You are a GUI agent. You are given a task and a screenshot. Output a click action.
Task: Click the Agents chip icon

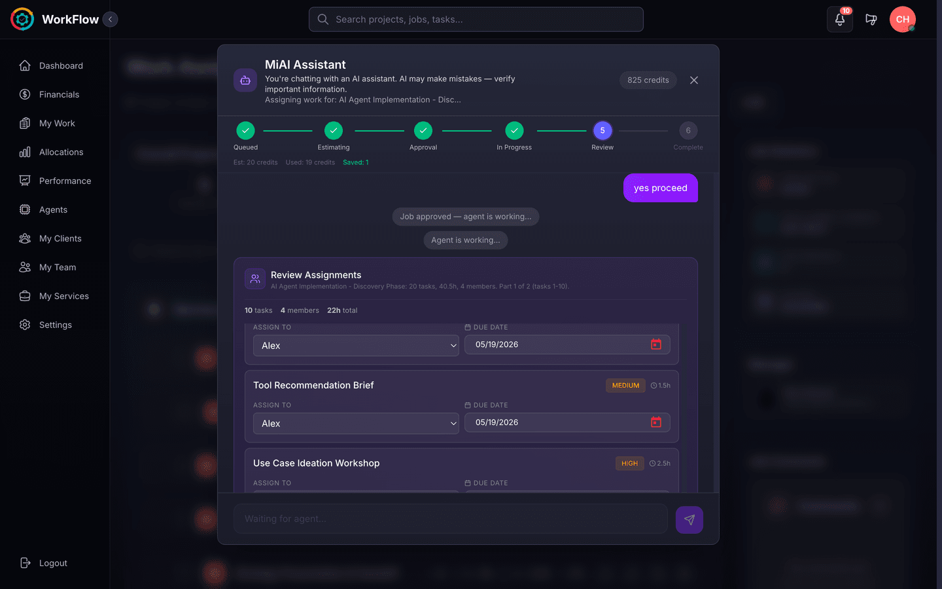pyautogui.click(x=25, y=209)
